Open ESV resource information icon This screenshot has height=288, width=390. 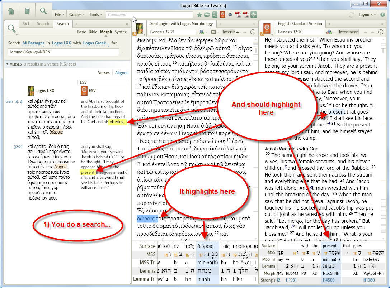381,32
